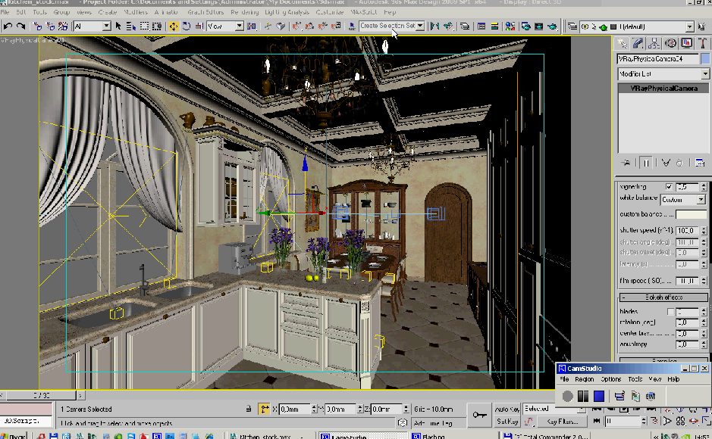The height and width of the screenshot is (439, 712).
Task: Switch to the Hierarchy command panel tab
Action: (654, 43)
